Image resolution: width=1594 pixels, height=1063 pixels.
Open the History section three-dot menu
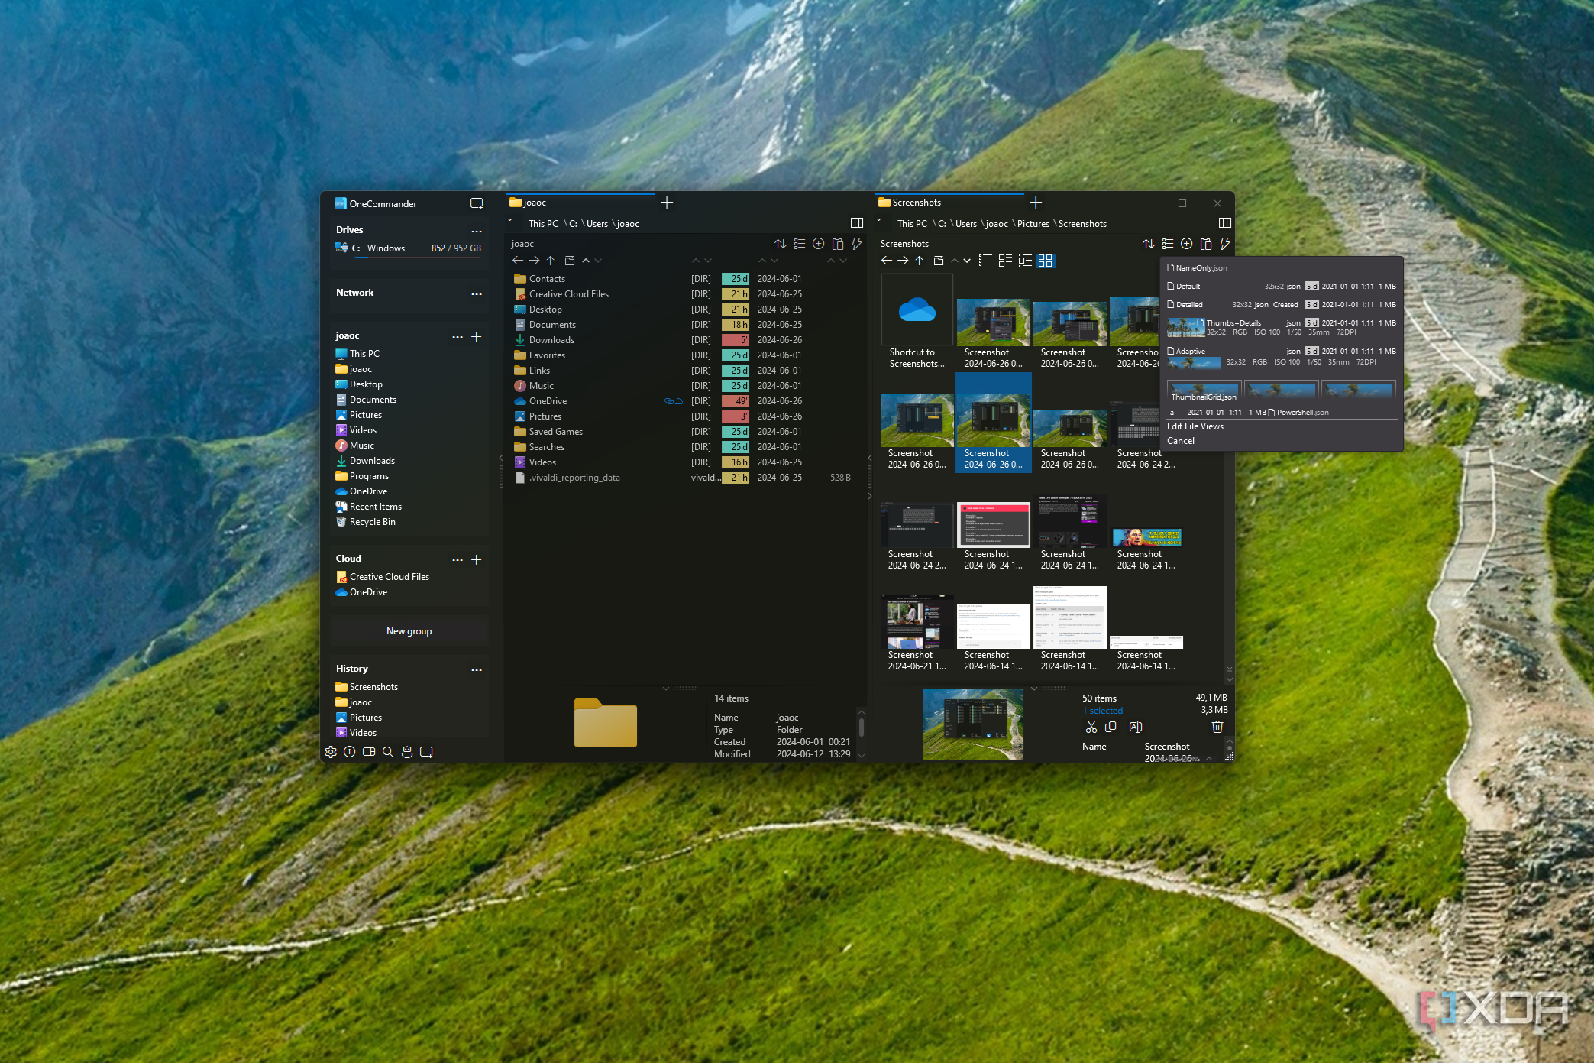coord(477,669)
